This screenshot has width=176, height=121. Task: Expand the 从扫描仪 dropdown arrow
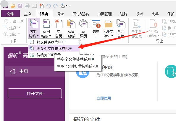(50, 36)
